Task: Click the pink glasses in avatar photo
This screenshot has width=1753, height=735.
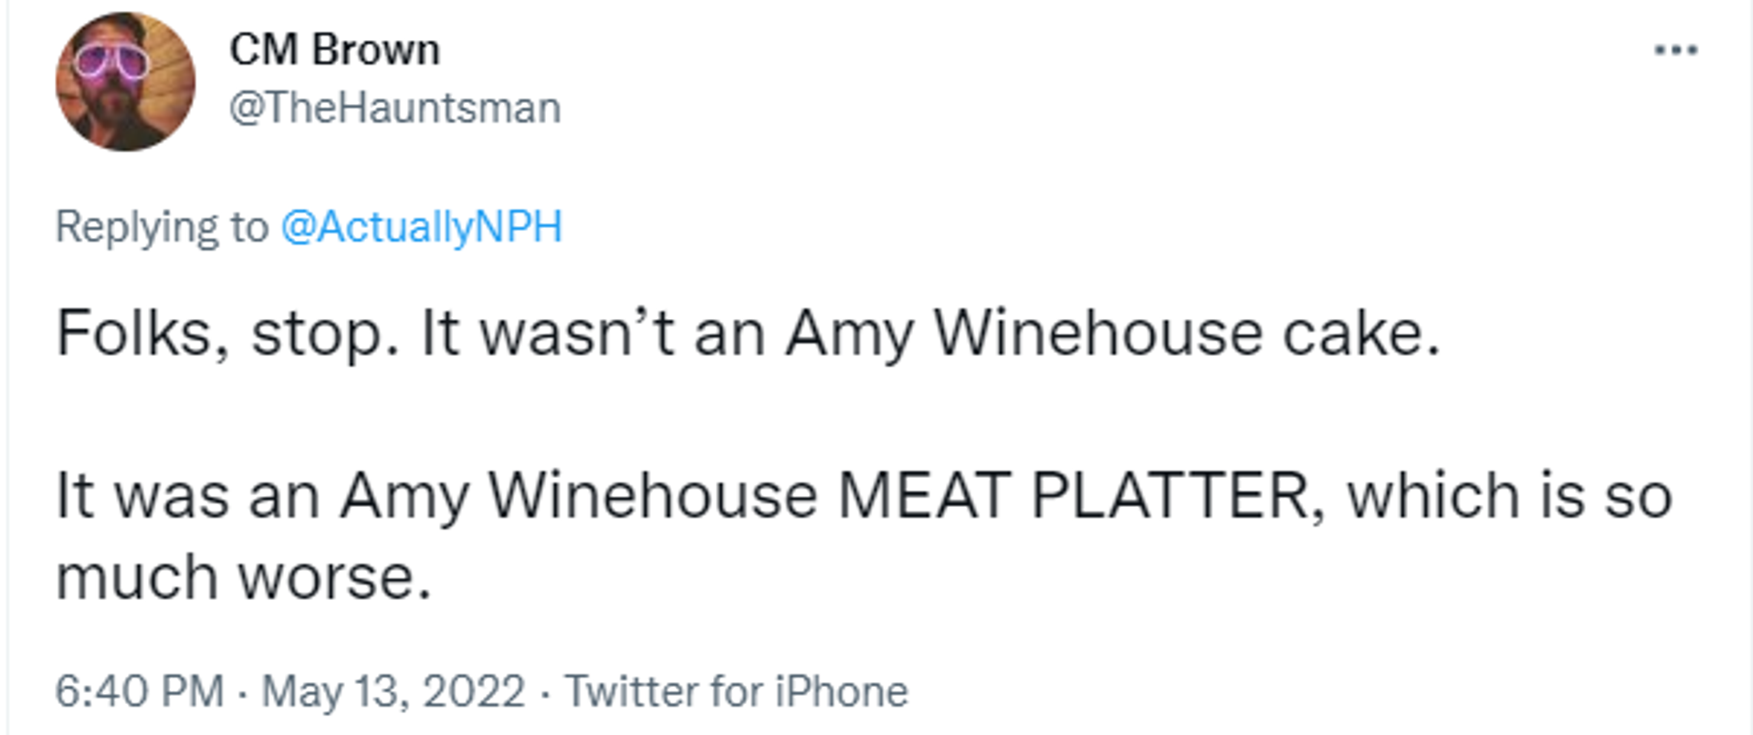Action: (111, 62)
